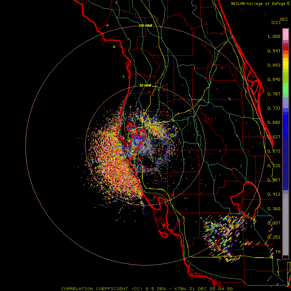Click the 0.360 value on the scale
The width and height of the screenshot is (291, 291).
click(274, 209)
